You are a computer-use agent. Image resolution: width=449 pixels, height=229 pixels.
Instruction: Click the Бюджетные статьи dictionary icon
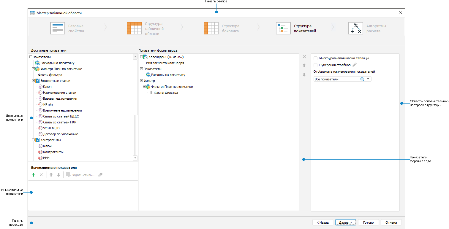pyautogui.click(x=37, y=81)
